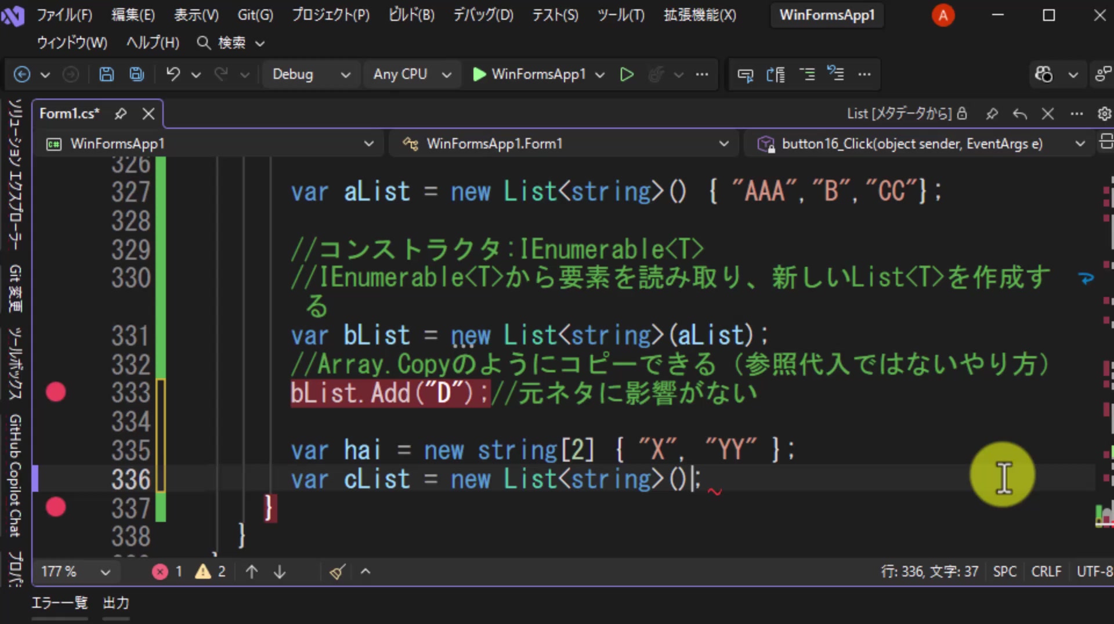Toggle breakpoint on line 333

coord(56,393)
